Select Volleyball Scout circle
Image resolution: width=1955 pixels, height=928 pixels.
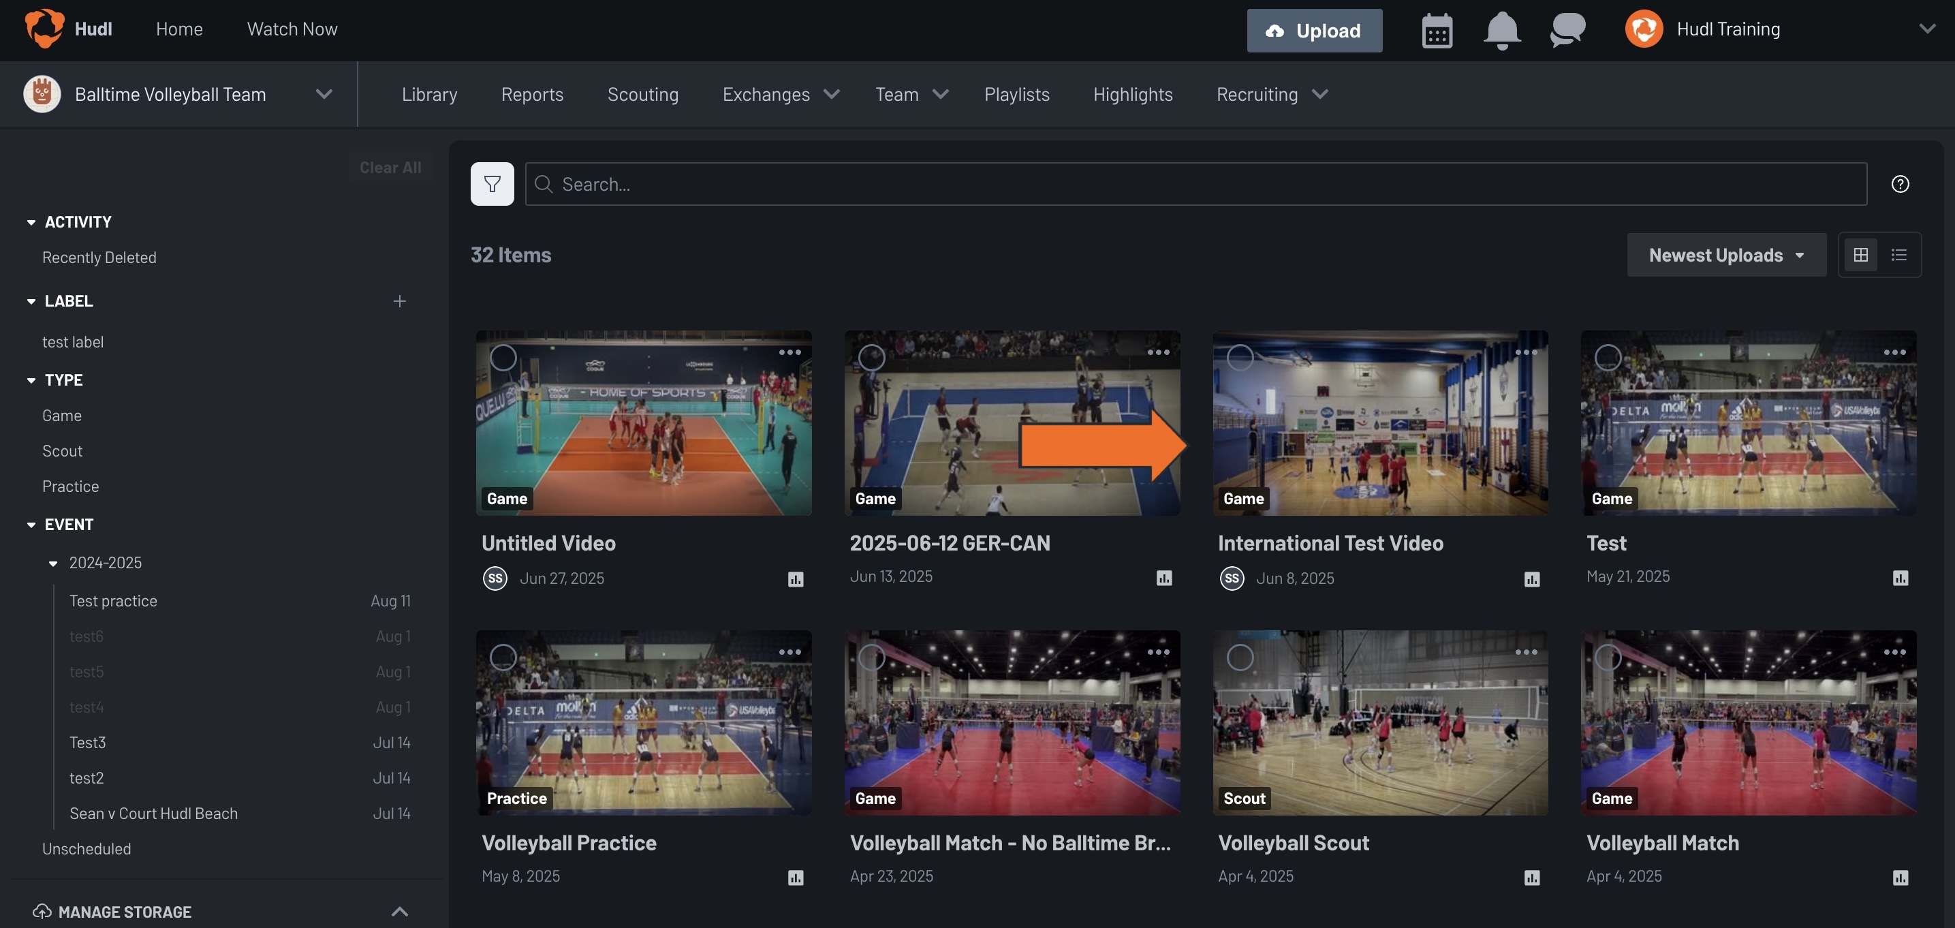1240,657
